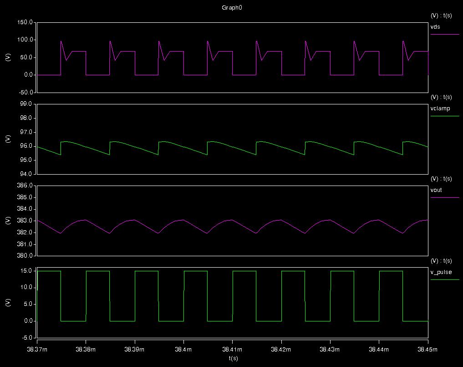Click the (V) : t(s) header above vclamp
463x367 pixels.
click(441, 97)
